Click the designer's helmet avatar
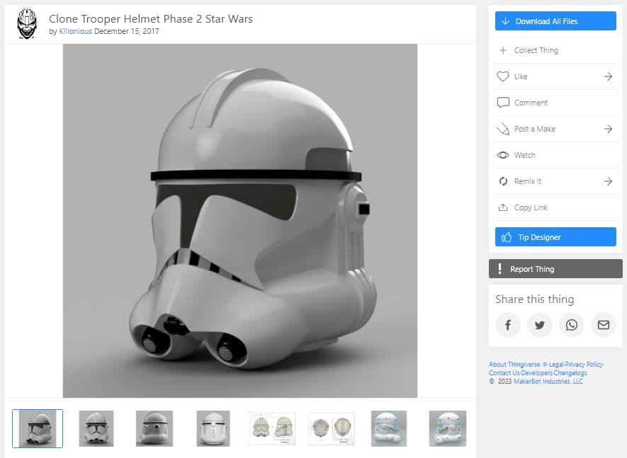 click(27, 24)
